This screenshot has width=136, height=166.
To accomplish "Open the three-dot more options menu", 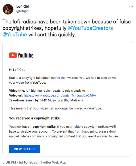I will click(131, 7).
